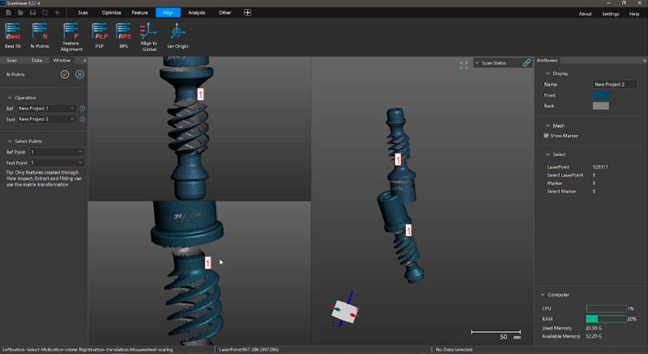The image size is (648, 354).
Task: Click the link icon beside Scan Status
Action: pyautogui.click(x=526, y=62)
